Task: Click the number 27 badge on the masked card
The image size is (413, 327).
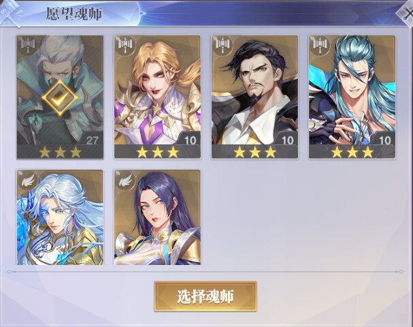Action: (92, 140)
